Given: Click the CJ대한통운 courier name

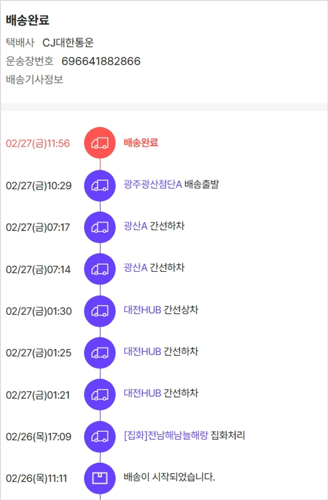Looking at the screenshot, I should pyautogui.click(x=68, y=43).
